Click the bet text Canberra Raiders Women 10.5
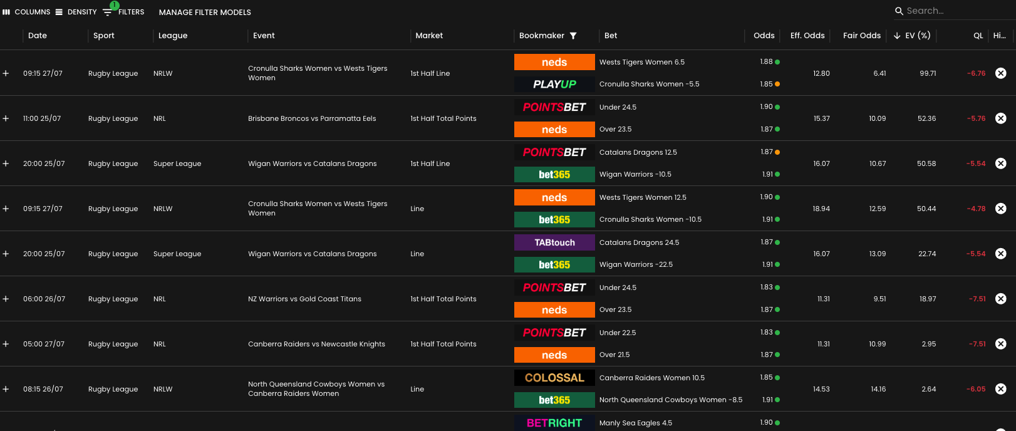1016x431 pixels. point(652,378)
